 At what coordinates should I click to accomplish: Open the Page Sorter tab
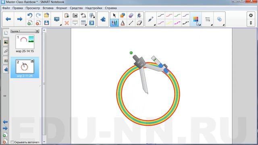6,33
